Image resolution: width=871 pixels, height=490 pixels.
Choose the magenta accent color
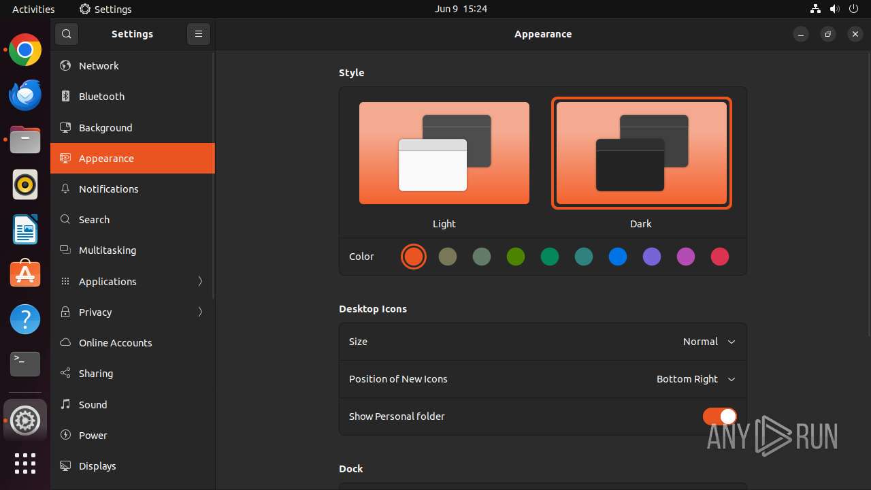[x=686, y=257]
